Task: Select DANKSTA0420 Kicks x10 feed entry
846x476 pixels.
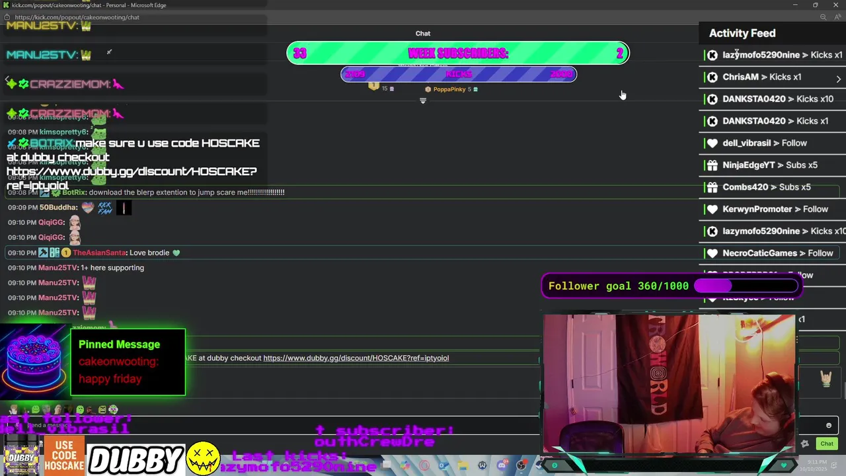Action: (x=774, y=99)
